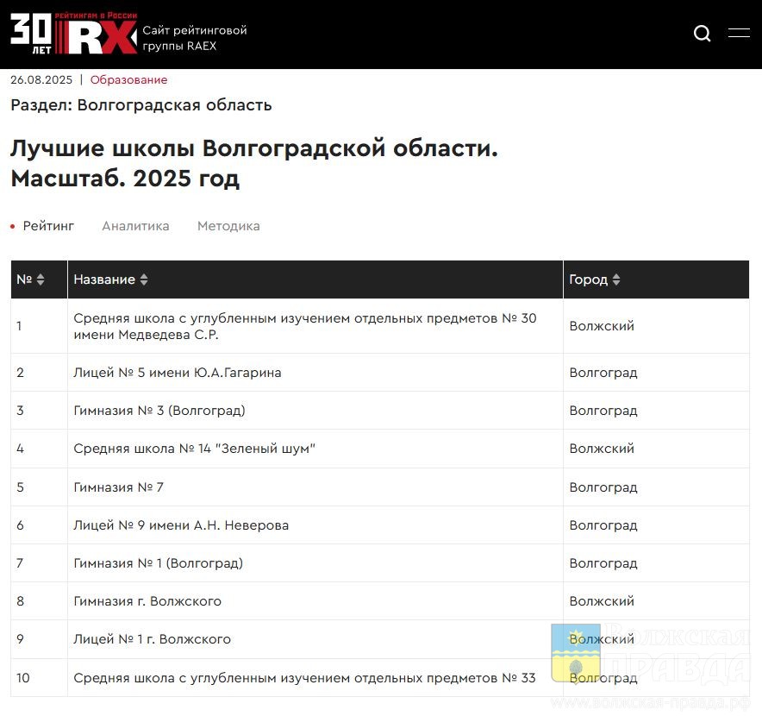Open the Образование category link

click(x=128, y=79)
